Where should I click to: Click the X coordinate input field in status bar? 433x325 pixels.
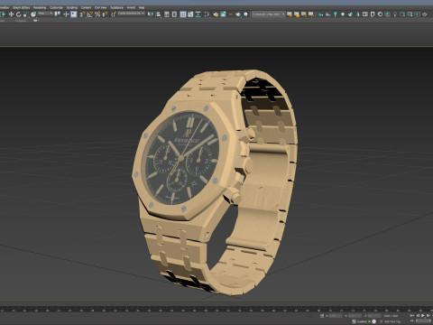(x=336, y=316)
